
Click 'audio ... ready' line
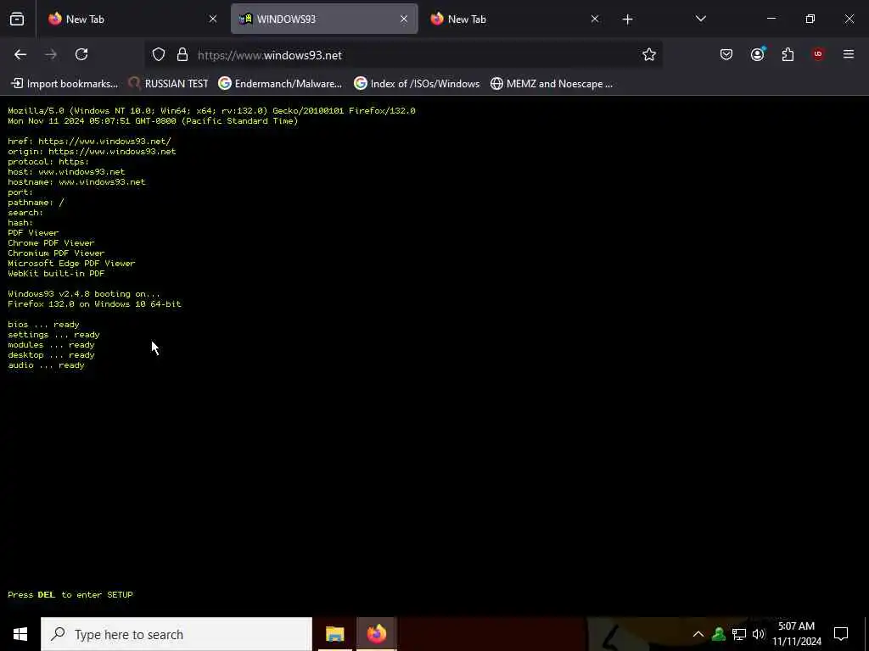coord(46,365)
